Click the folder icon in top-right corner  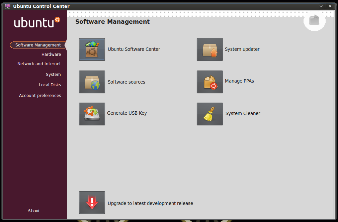314,20
